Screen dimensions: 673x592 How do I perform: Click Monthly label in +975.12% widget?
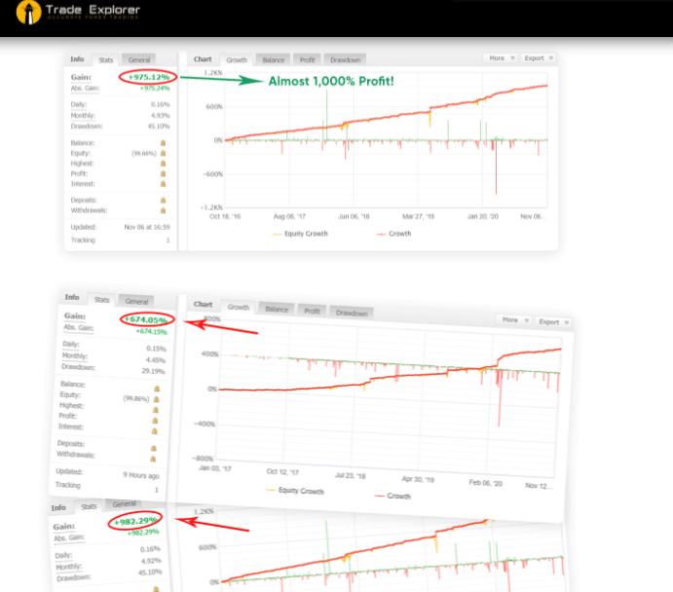(x=83, y=116)
